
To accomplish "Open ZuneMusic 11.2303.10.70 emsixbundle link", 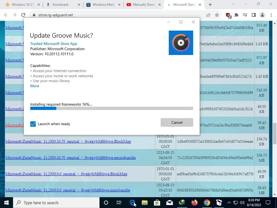I will [71, 158].
